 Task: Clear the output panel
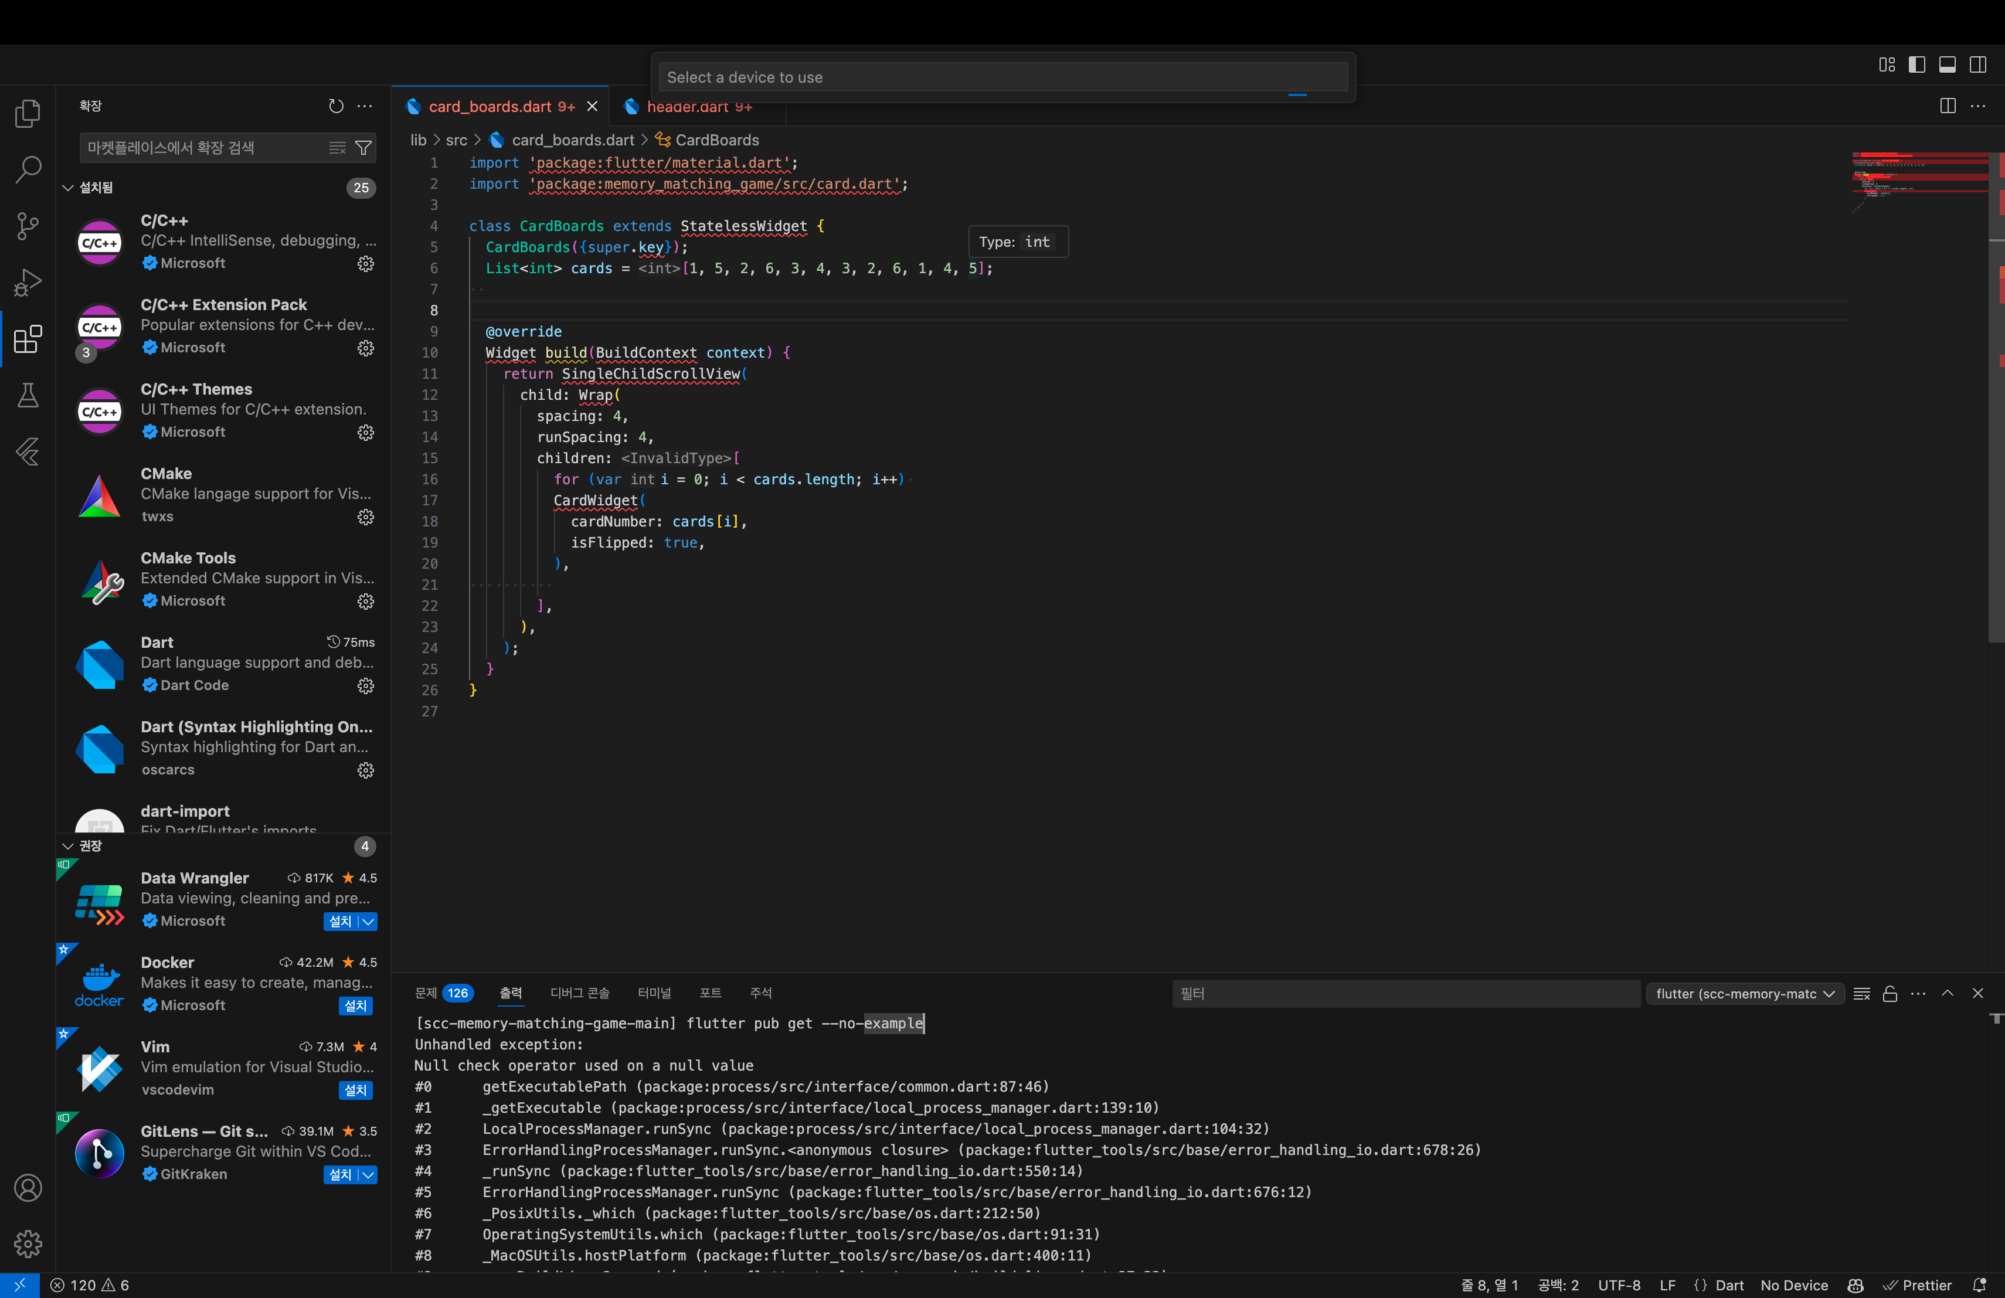(x=1862, y=994)
